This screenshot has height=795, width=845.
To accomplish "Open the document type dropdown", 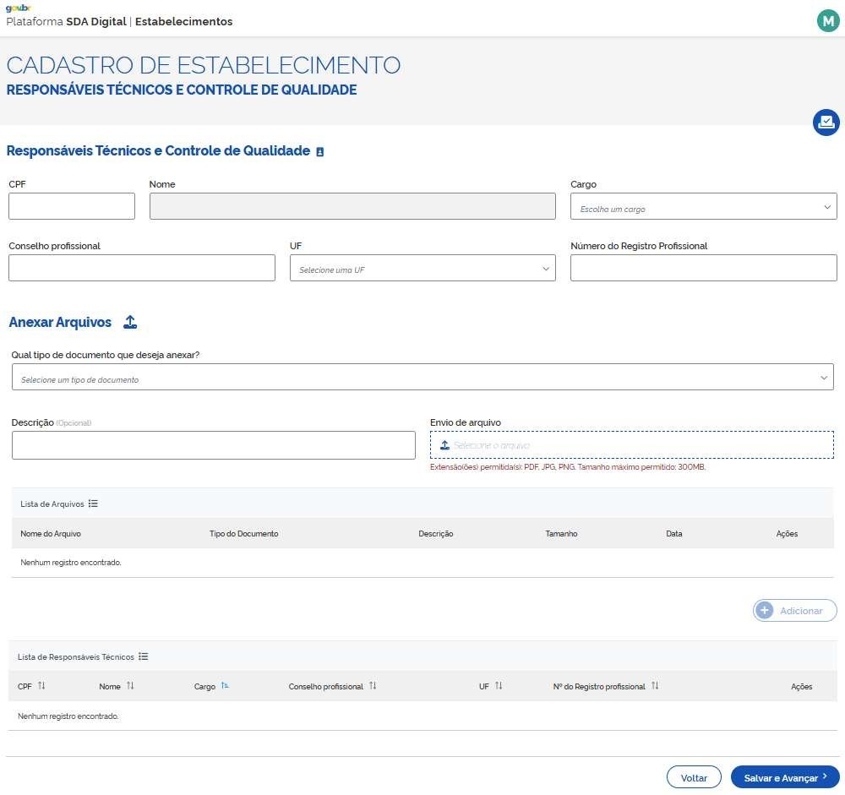I will click(x=422, y=378).
